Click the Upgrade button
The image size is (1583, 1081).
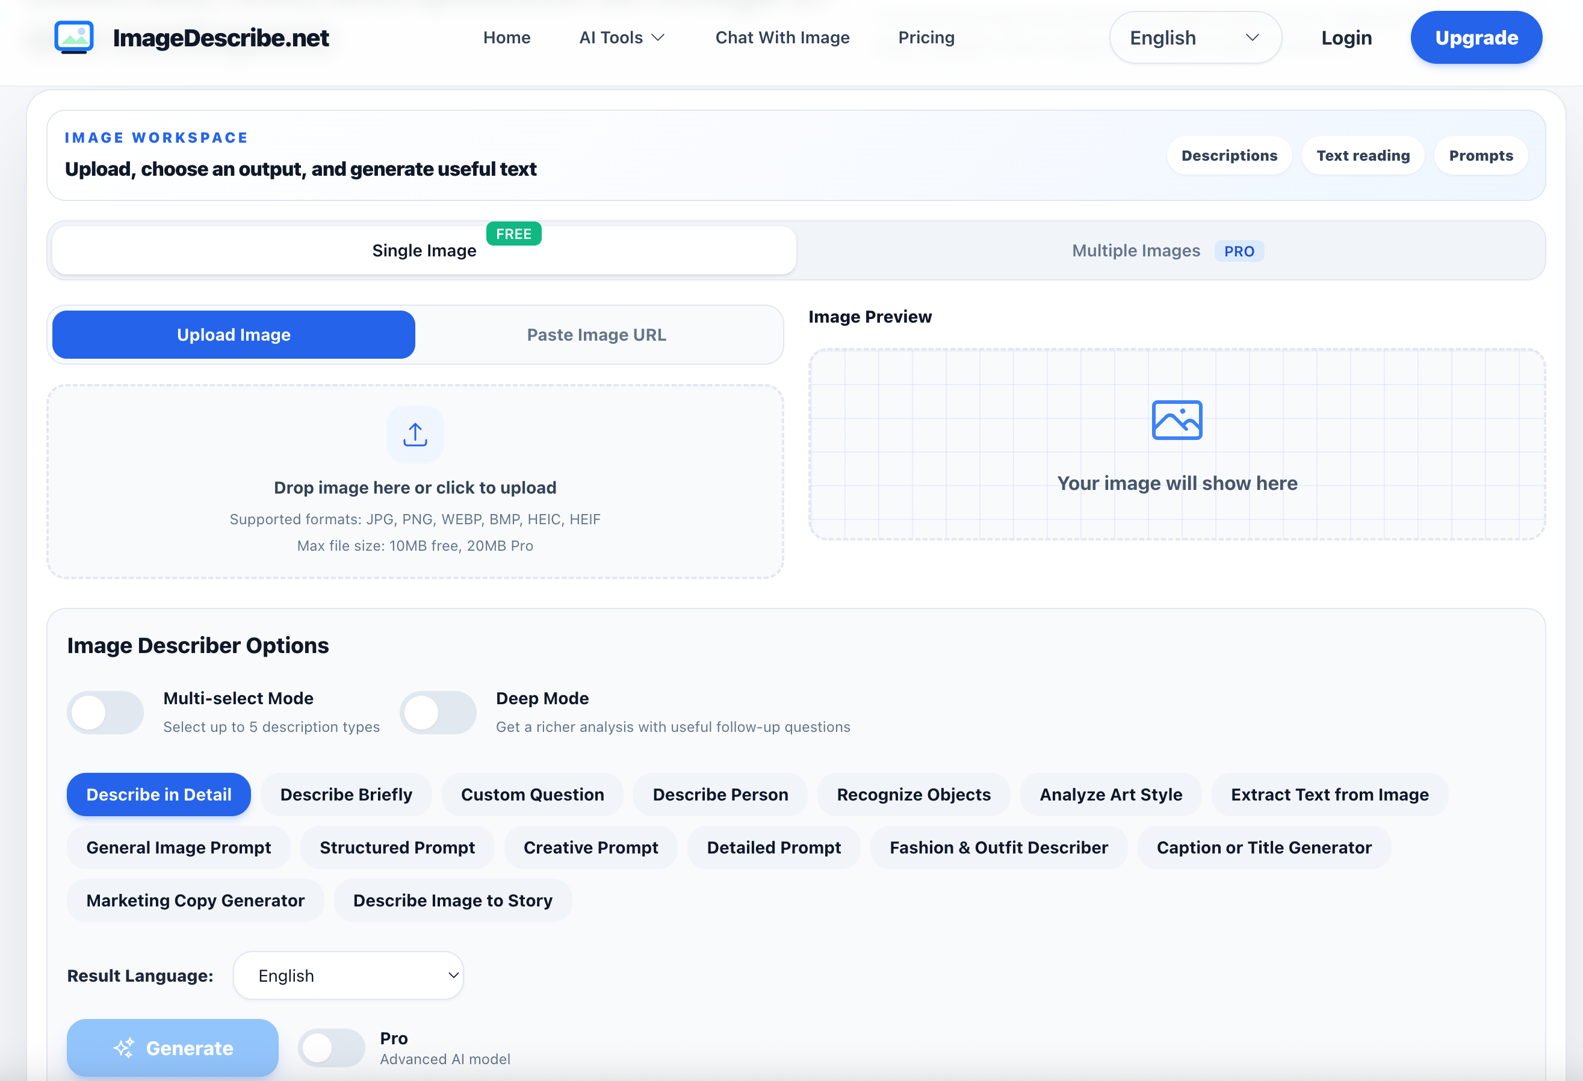[x=1476, y=37]
